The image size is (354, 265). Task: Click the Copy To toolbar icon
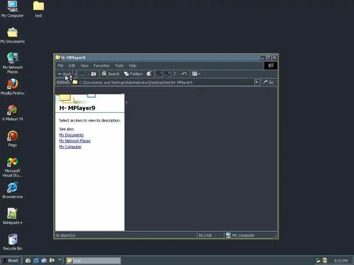(x=168, y=74)
